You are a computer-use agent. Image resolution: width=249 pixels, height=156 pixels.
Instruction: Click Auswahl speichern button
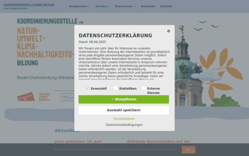(x=124, y=110)
